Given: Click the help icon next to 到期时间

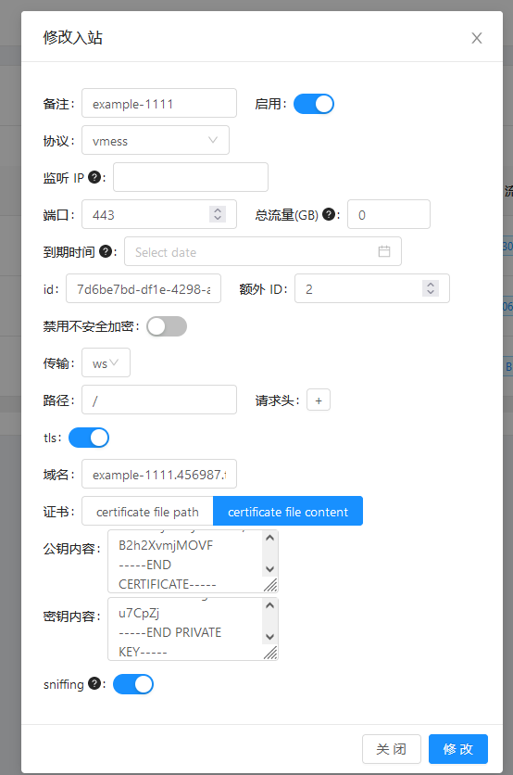Looking at the screenshot, I should (106, 251).
